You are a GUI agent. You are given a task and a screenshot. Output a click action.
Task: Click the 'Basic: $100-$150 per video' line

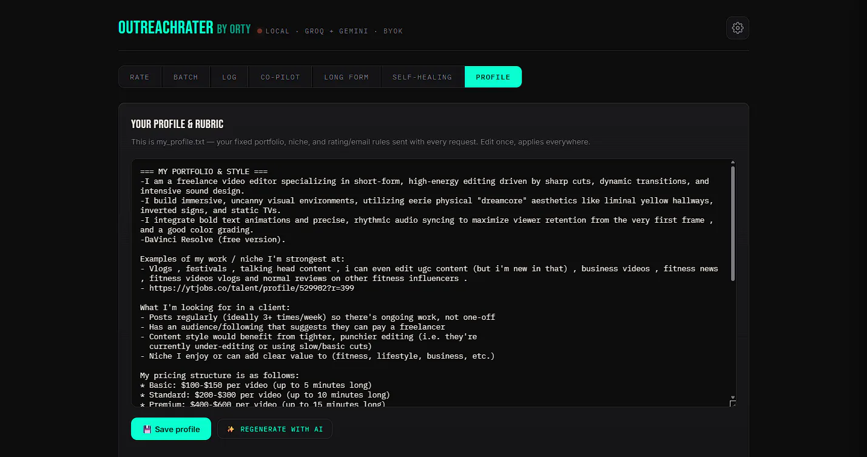256,385
